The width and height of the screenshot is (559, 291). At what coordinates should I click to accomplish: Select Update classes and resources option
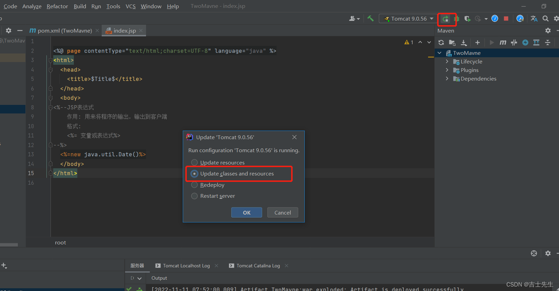pyautogui.click(x=233, y=174)
